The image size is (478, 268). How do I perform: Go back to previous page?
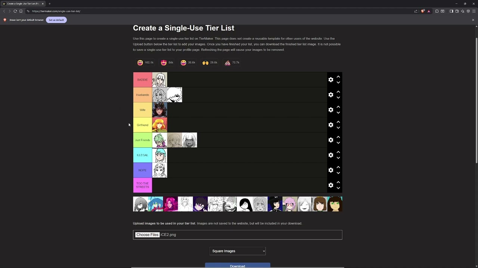tap(4, 11)
